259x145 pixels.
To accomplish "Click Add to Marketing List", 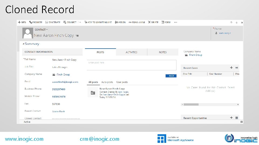I will click(x=98, y=22).
